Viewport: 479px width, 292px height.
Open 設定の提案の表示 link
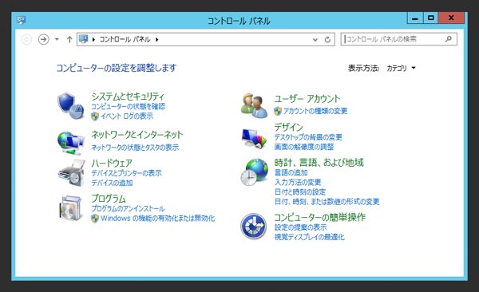(300, 227)
